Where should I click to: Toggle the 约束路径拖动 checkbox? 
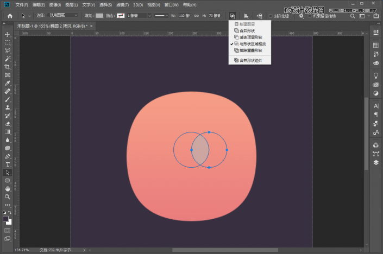click(310, 16)
